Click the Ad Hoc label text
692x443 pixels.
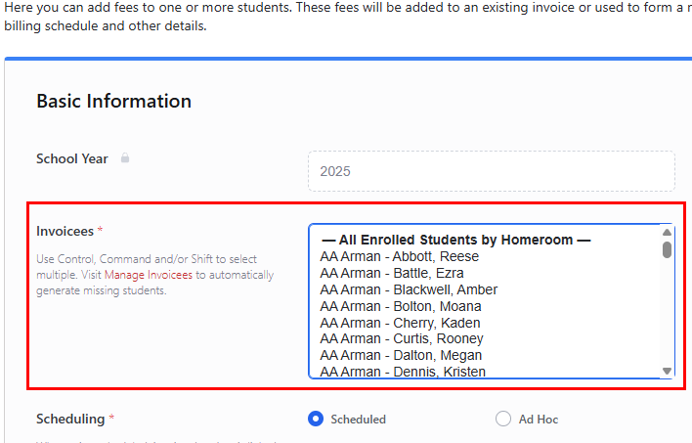click(539, 419)
